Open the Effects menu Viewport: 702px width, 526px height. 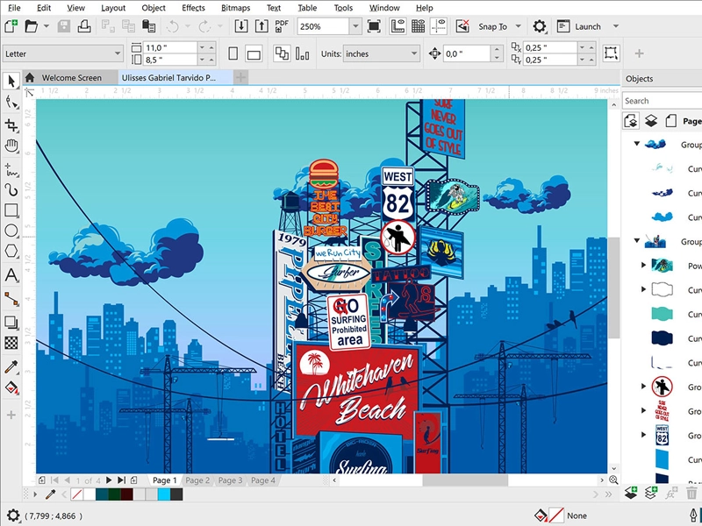[x=193, y=8]
